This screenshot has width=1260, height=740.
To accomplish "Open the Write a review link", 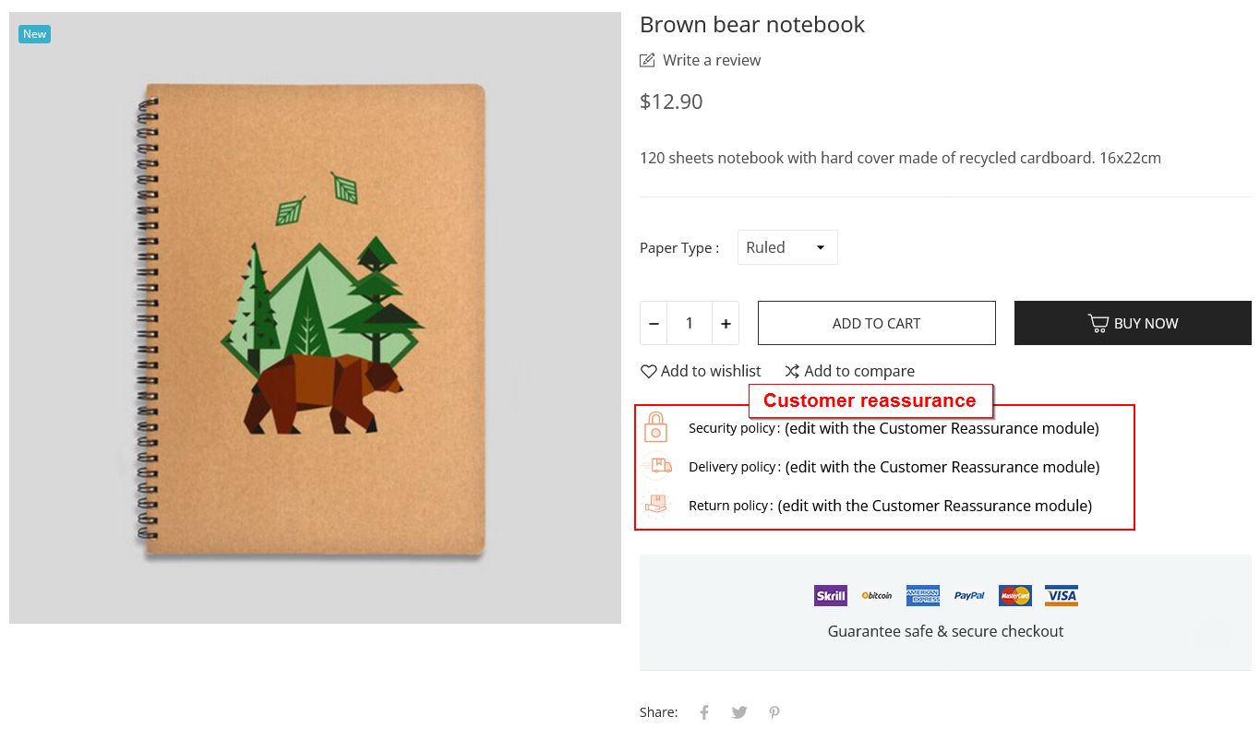I will (x=701, y=60).
